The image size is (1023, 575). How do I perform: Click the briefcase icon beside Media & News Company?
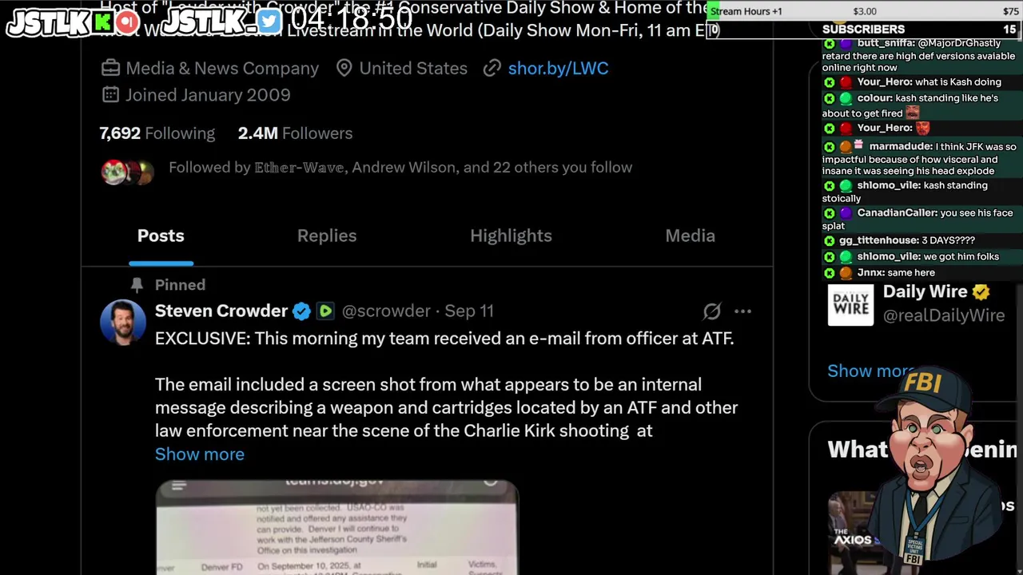110,69
